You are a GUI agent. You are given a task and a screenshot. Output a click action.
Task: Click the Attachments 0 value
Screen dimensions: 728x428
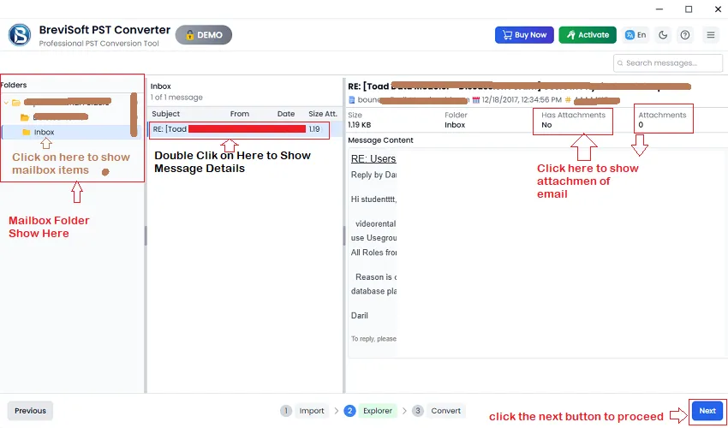[x=641, y=125]
